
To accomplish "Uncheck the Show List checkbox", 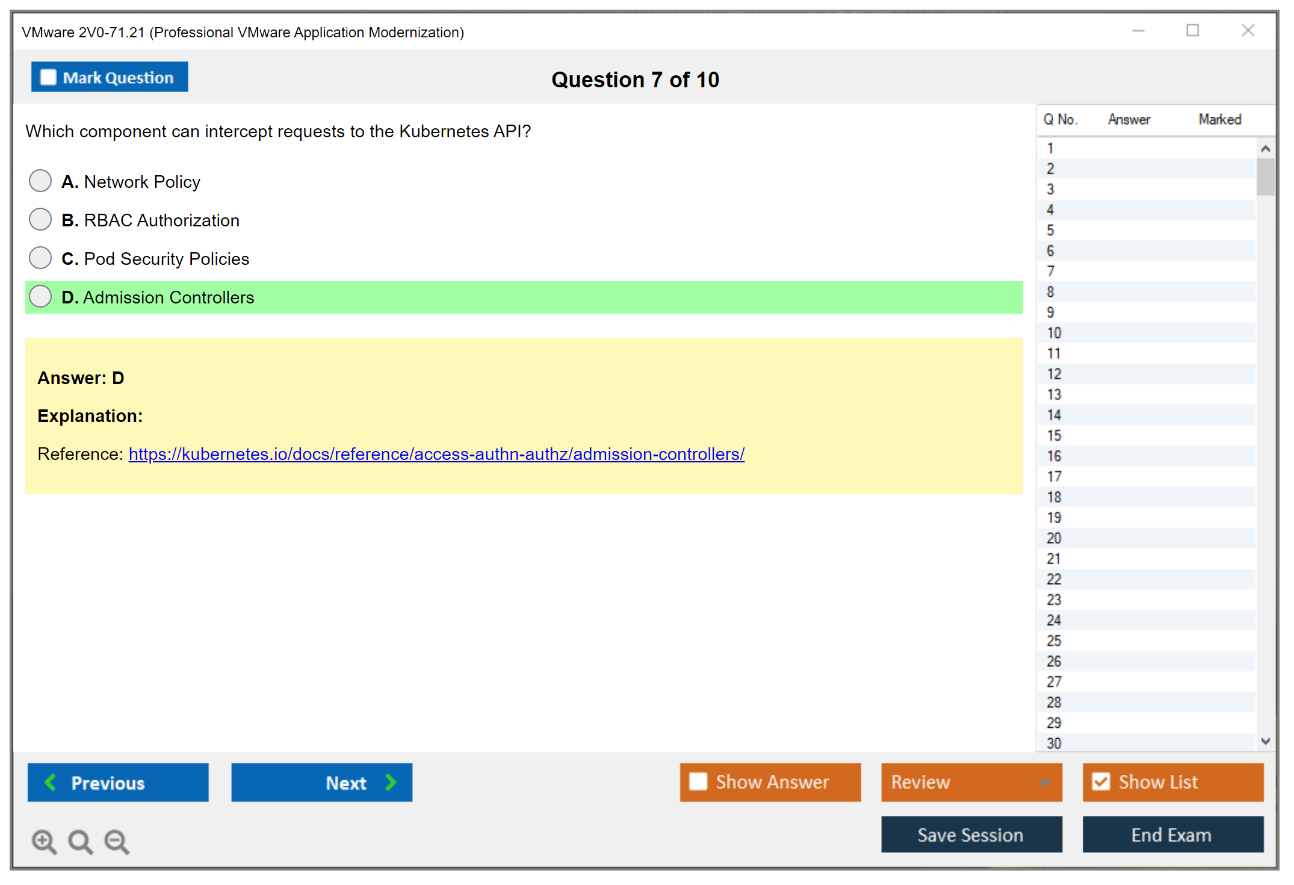I will (1101, 781).
